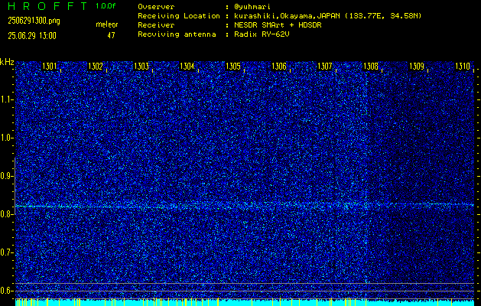Click the 0.9 kHz axis label
The image size is (481, 306).
[x=6, y=176]
